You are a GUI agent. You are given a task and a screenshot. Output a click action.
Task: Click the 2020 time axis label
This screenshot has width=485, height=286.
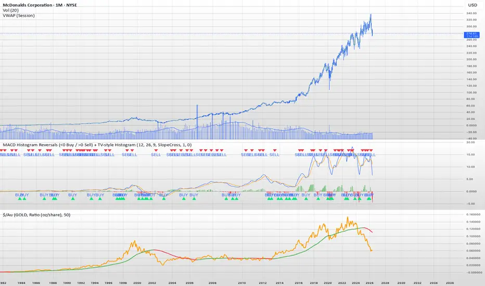tap(327, 283)
